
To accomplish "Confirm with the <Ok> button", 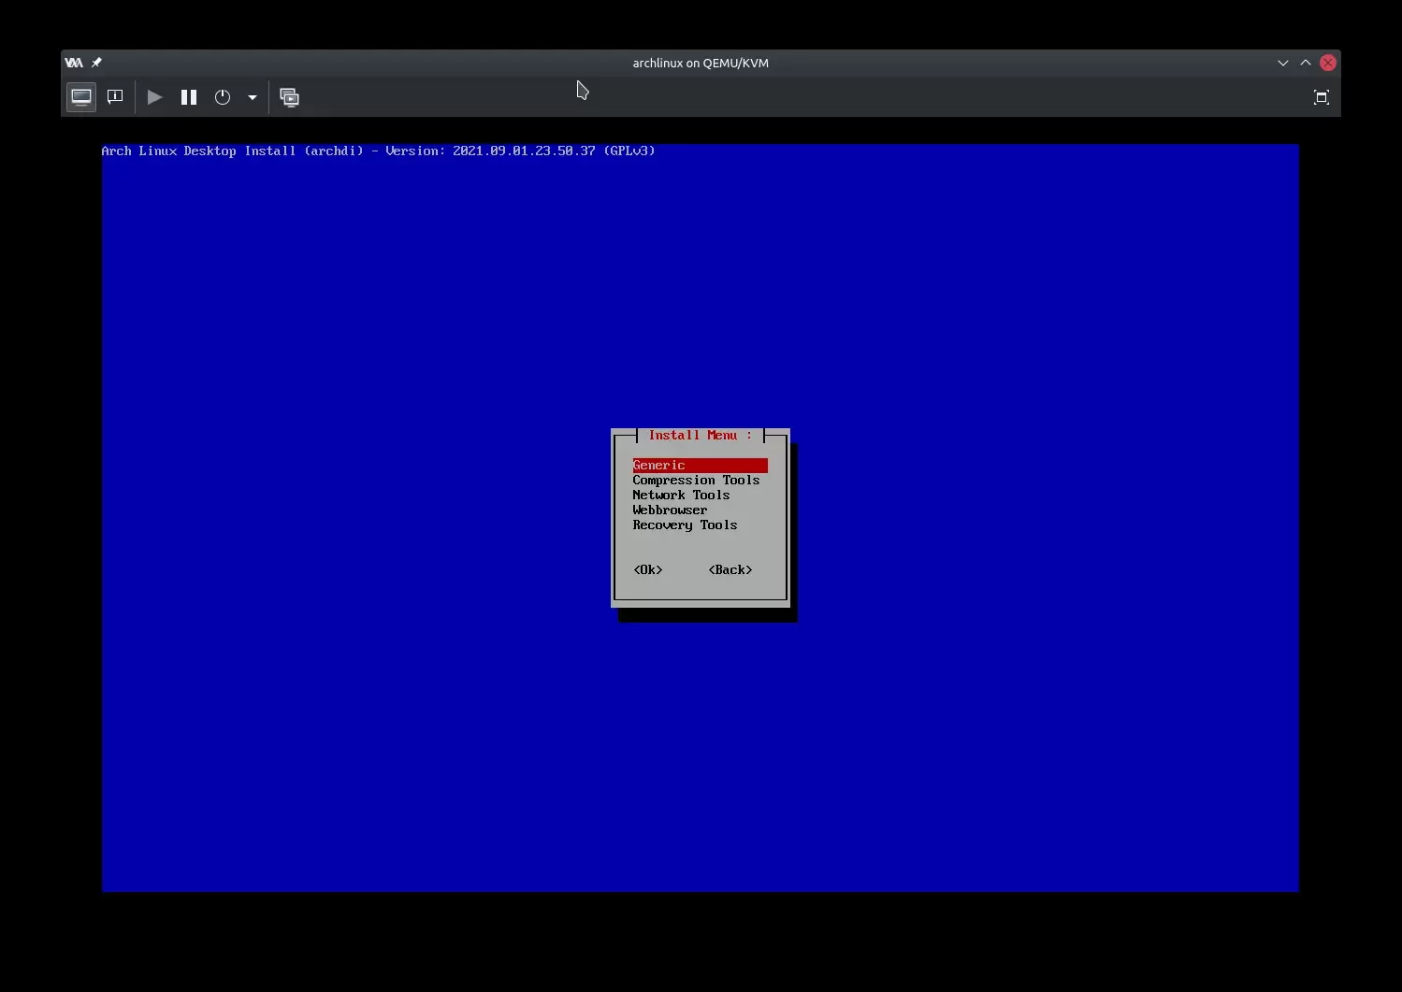I will pyautogui.click(x=648, y=570).
